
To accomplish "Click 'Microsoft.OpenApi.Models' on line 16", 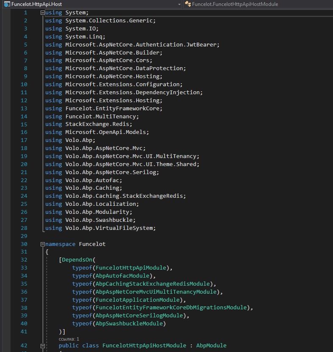I will click(105, 132).
